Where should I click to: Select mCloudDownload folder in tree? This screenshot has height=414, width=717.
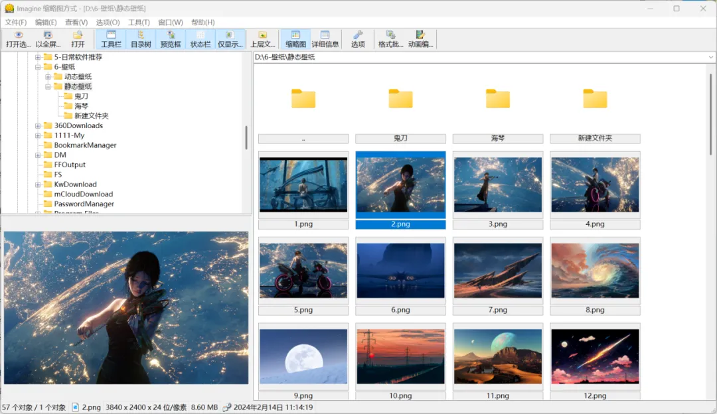tap(83, 194)
